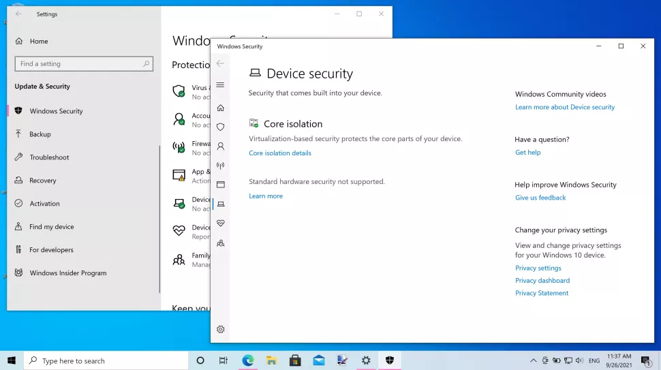Screen dimensions: 661x370
Task: Click search magnifier in Find a setting
Action: (x=146, y=63)
